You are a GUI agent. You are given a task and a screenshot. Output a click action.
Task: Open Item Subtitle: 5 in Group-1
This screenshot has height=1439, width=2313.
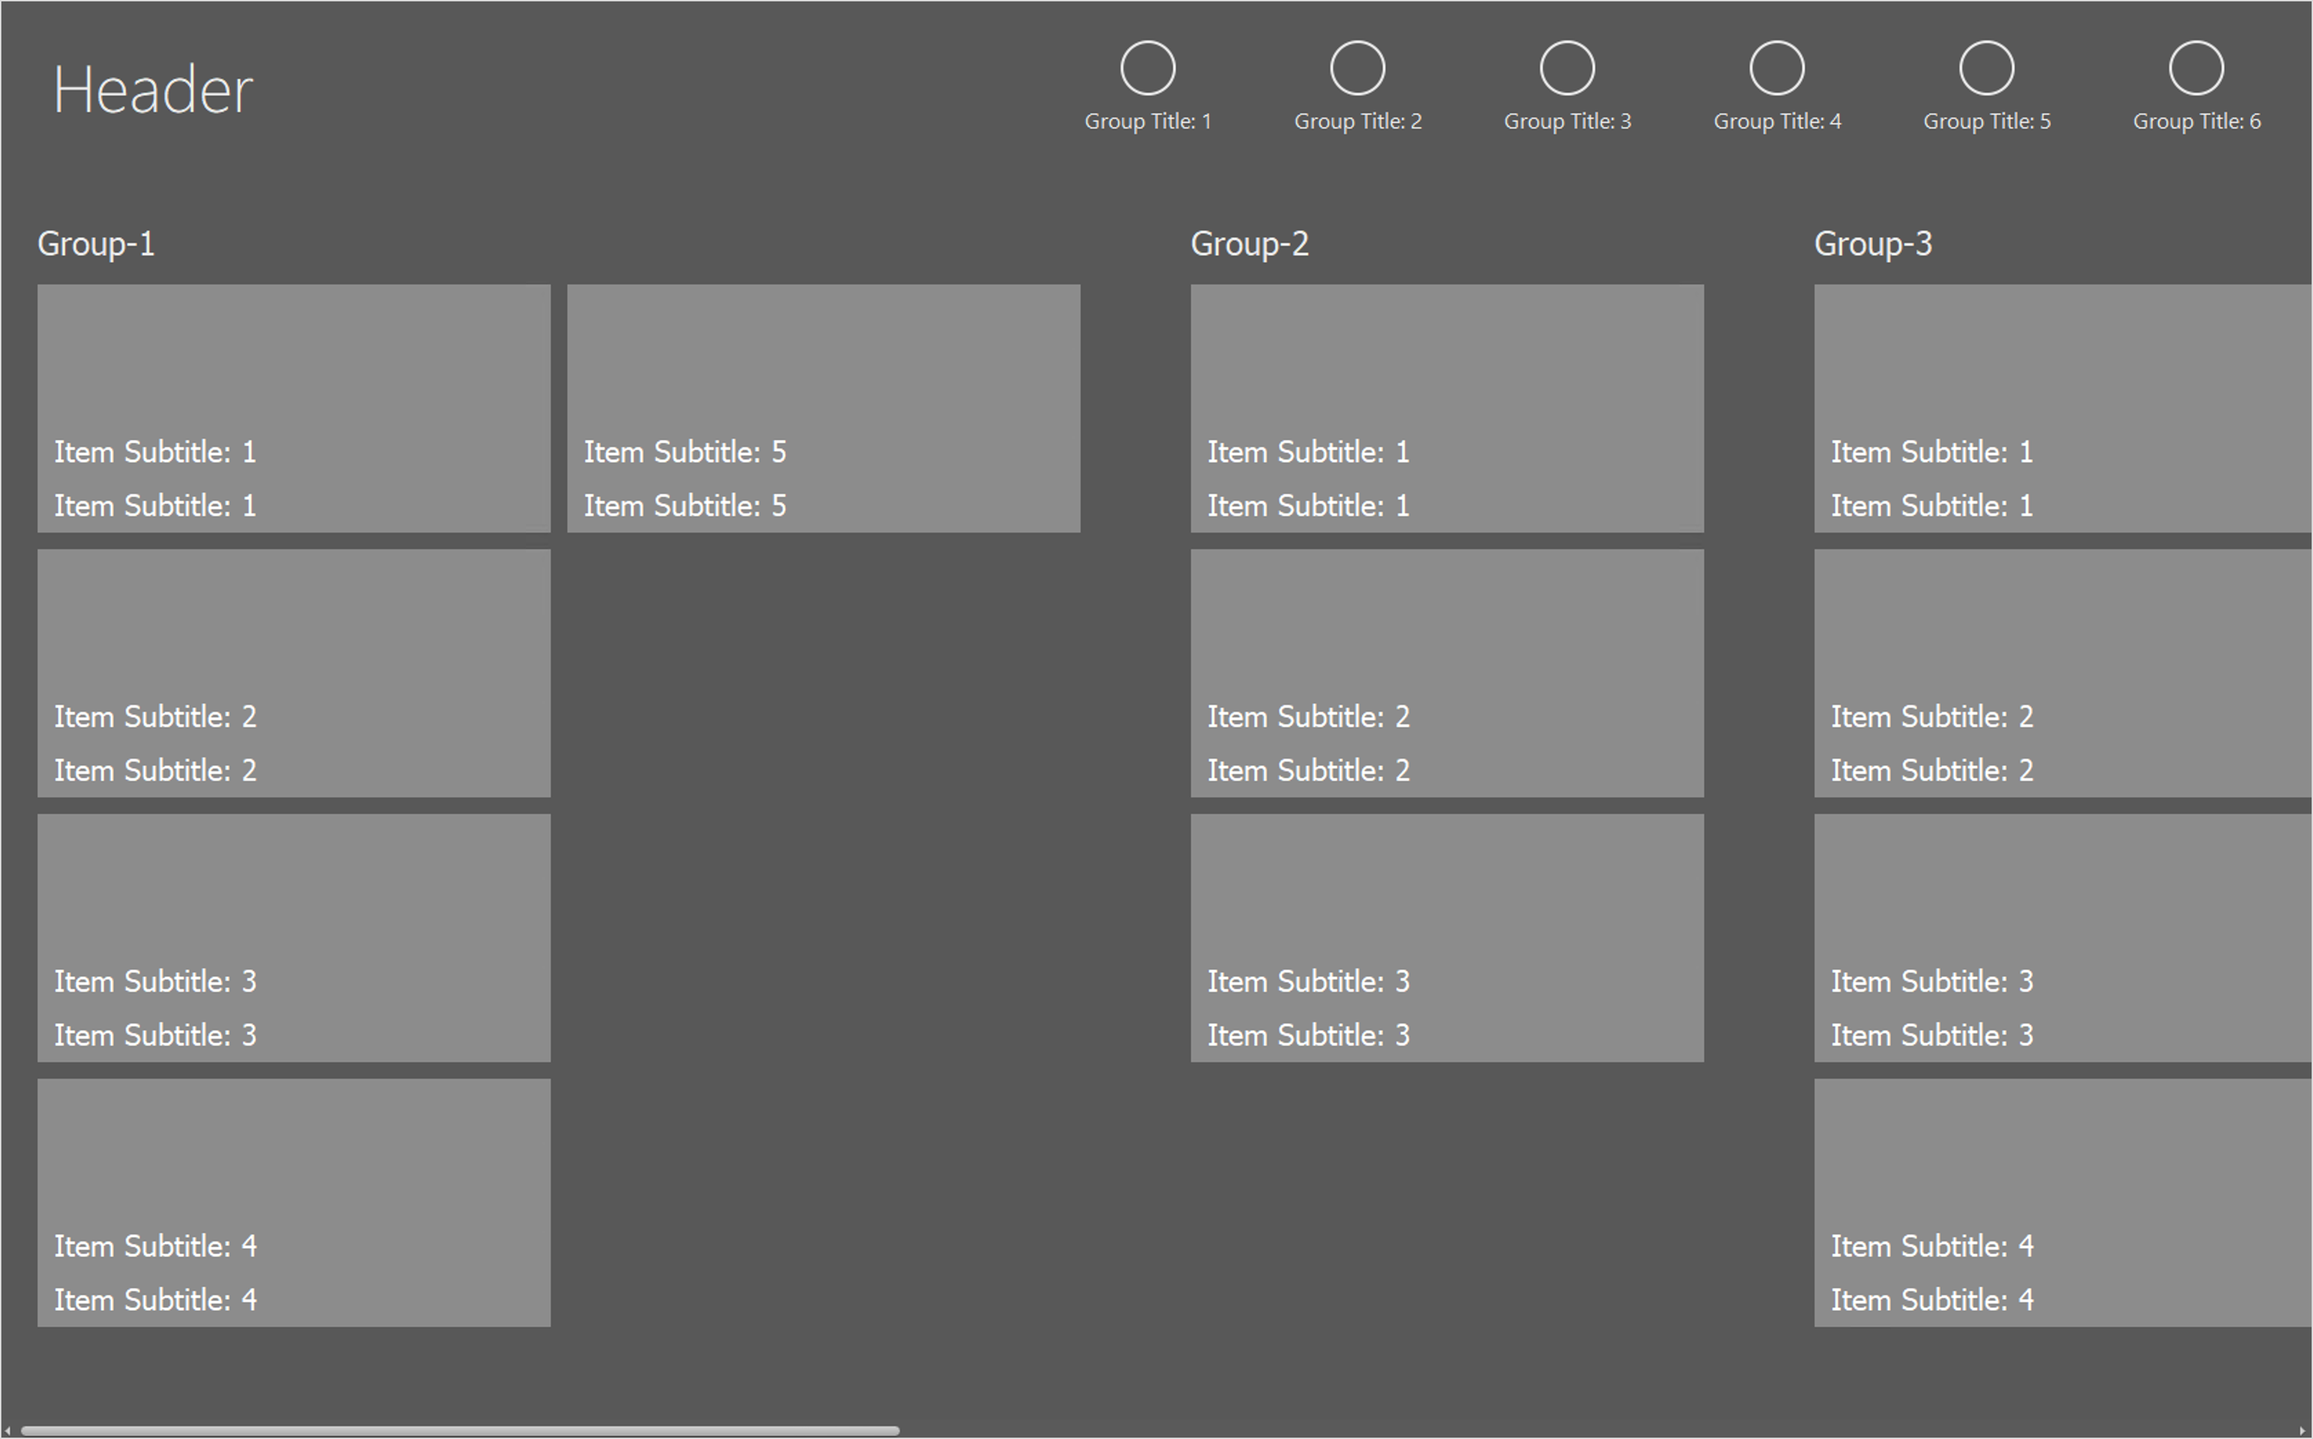(x=823, y=407)
